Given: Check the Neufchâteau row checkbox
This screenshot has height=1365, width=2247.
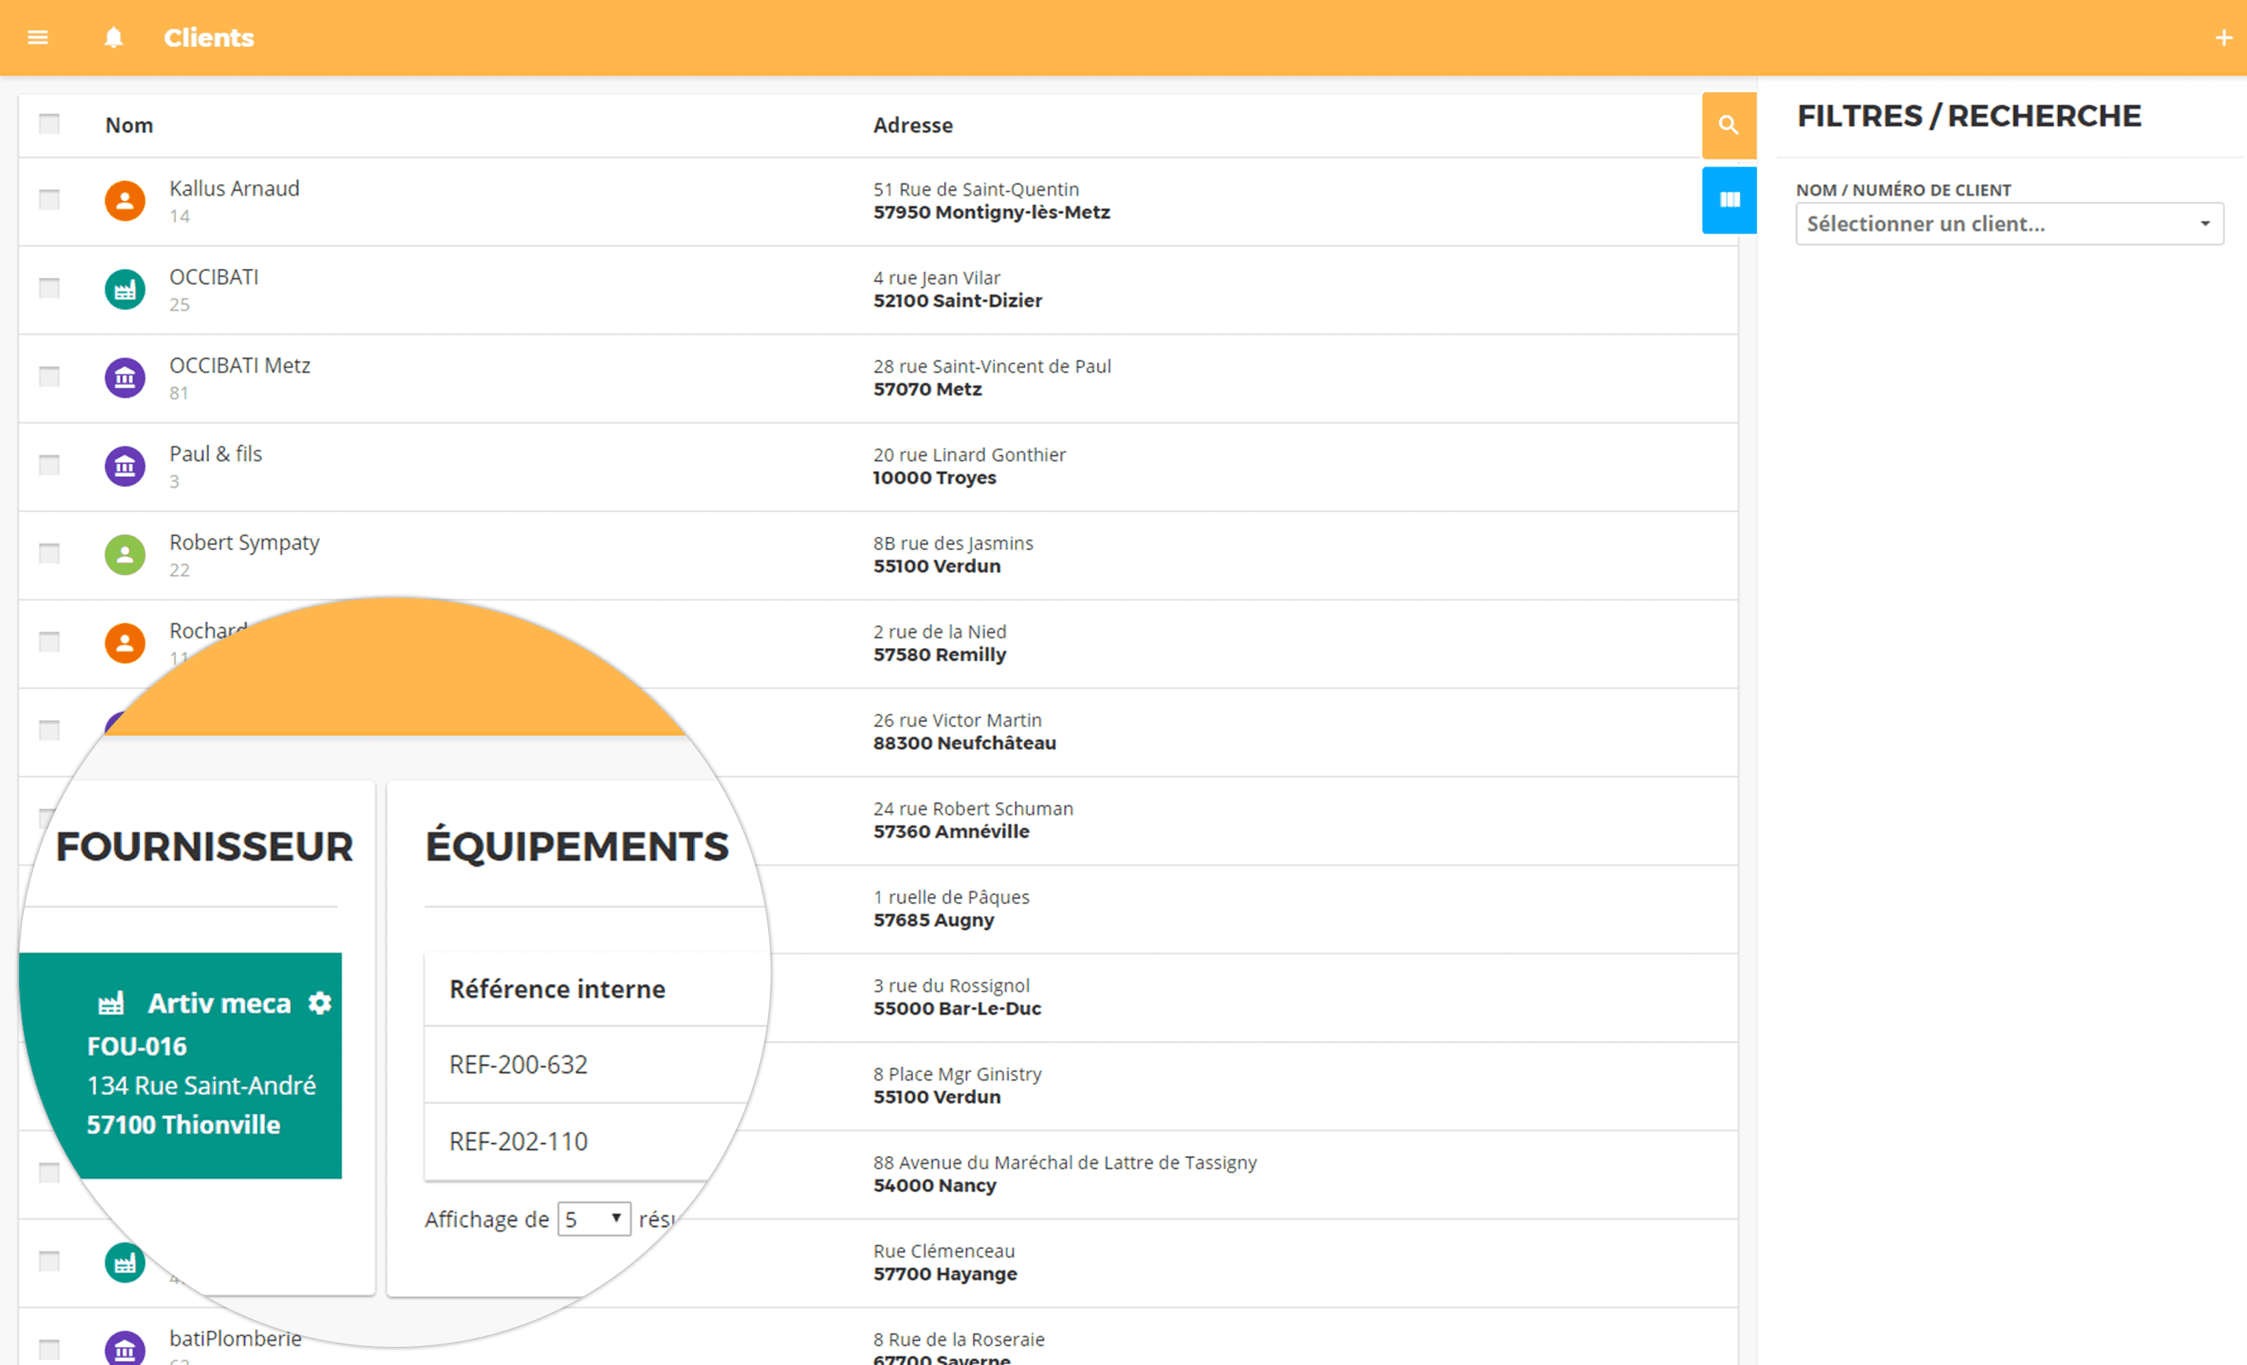Looking at the screenshot, I should pyautogui.click(x=49, y=730).
